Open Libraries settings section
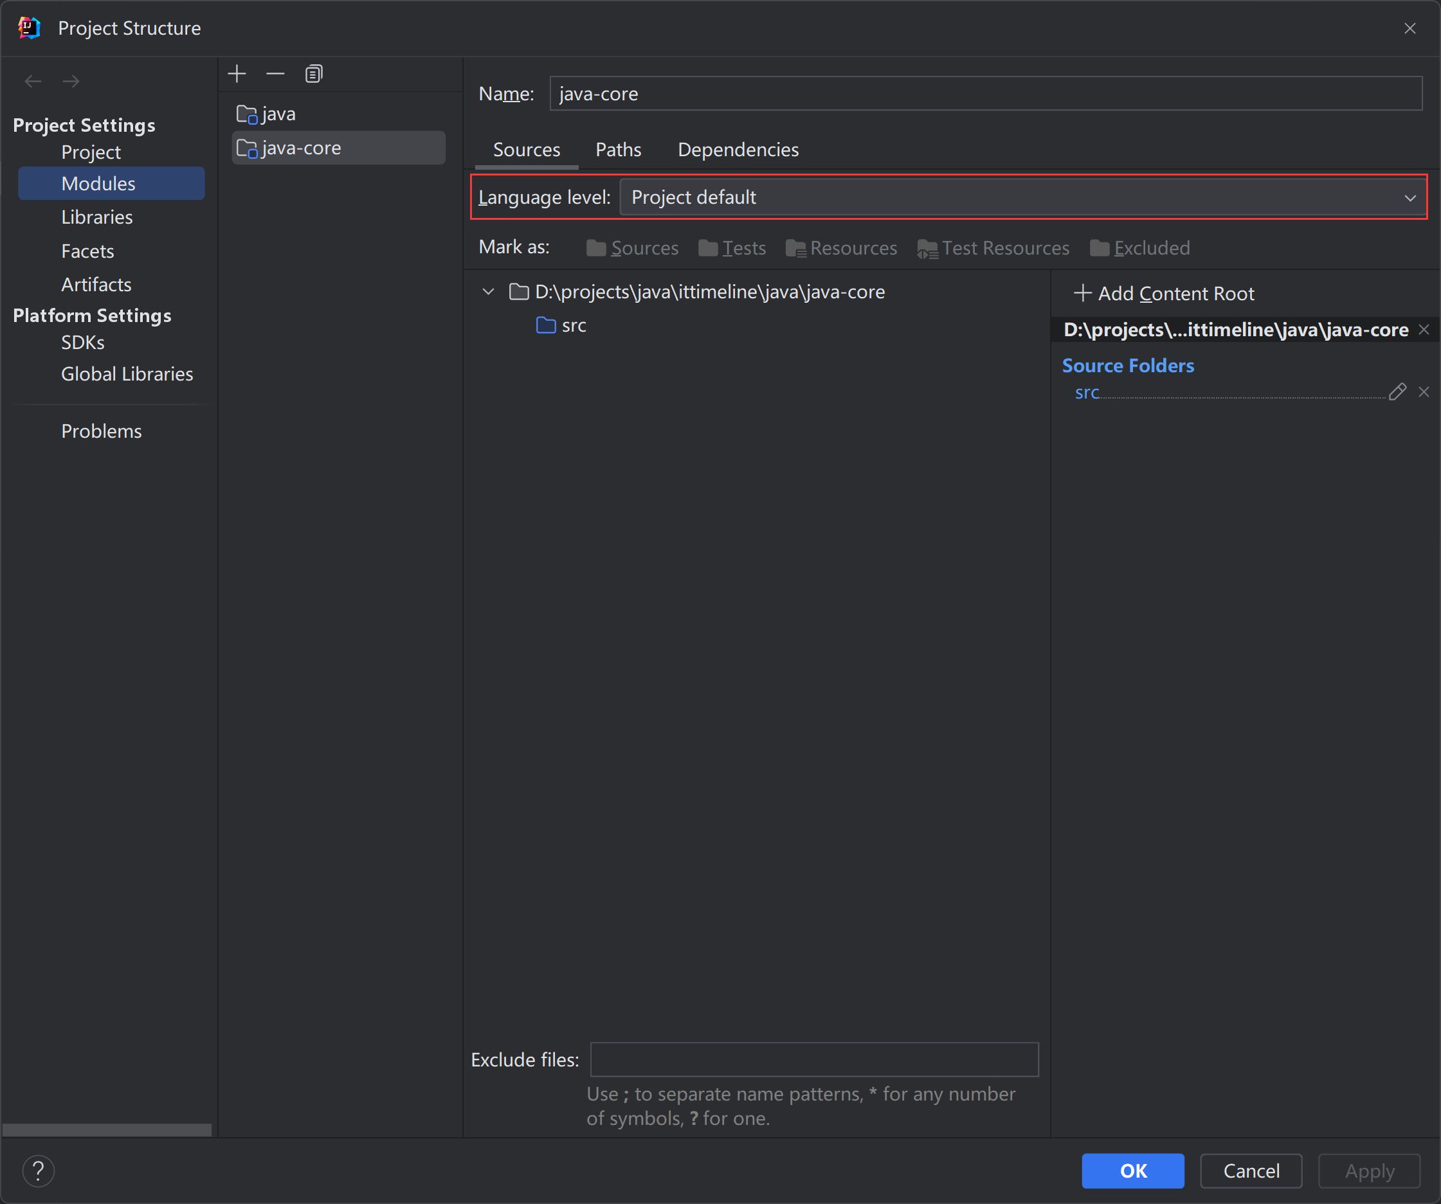The image size is (1441, 1204). coord(96,217)
